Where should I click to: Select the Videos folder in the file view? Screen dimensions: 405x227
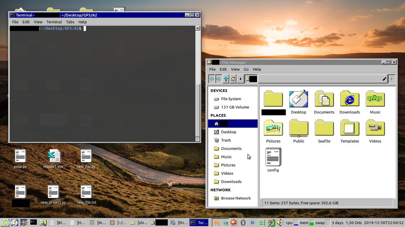pyautogui.click(x=375, y=131)
